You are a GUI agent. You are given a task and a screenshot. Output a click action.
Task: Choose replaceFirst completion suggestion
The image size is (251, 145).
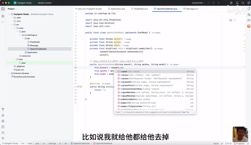click(155, 85)
